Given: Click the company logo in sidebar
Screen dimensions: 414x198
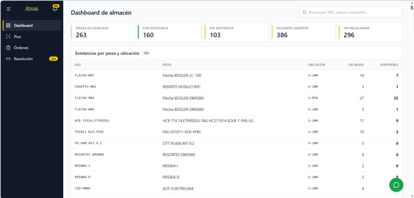Looking at the screenshot, I should pos(32,9).
